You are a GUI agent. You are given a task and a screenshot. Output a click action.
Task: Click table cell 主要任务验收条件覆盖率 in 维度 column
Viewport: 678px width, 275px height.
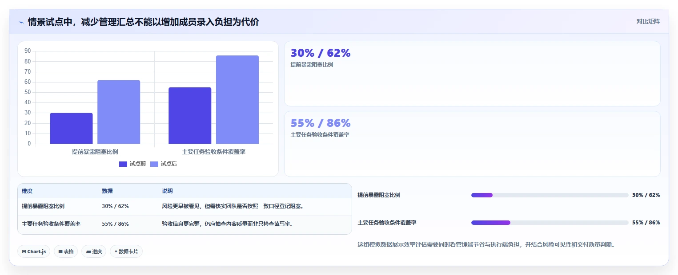51,224
